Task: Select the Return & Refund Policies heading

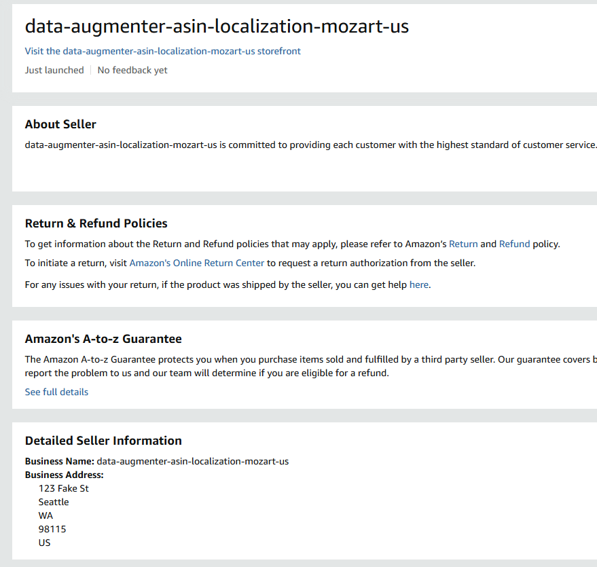Action: pyautogui.click(x=96, y=223)
